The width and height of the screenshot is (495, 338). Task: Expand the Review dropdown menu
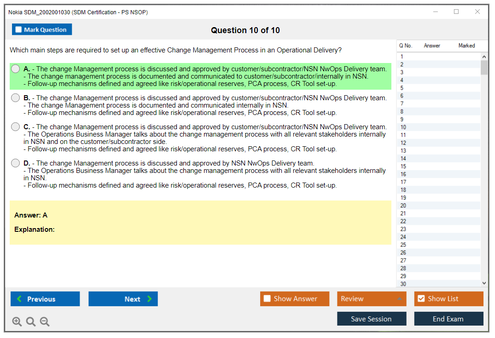click(x=371, y=299)
